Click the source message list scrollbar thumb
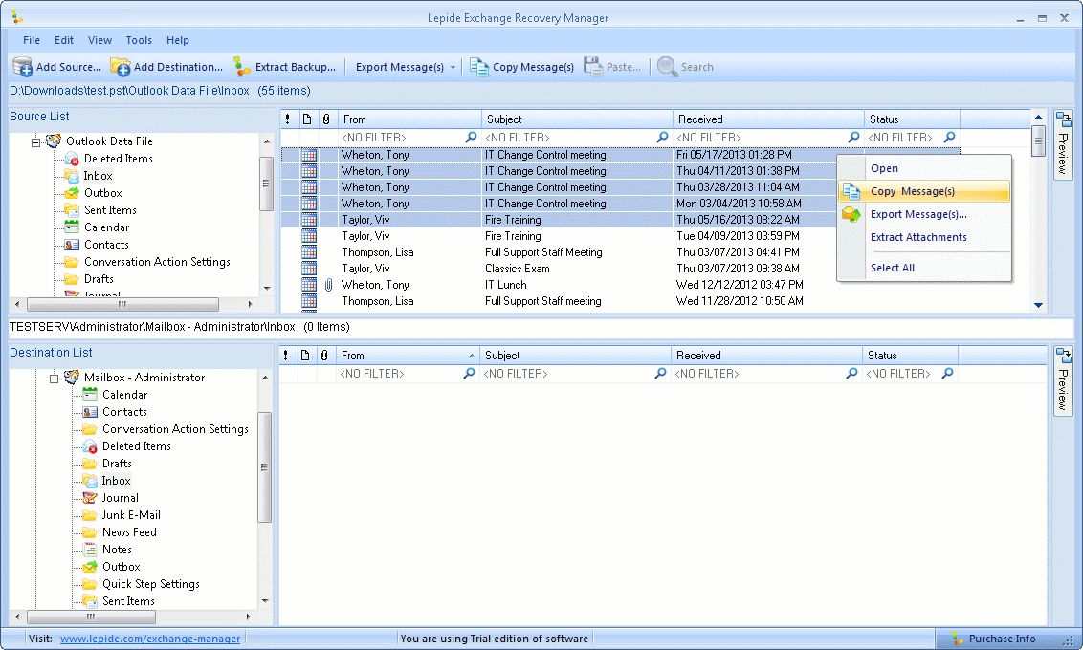The width and height of the screenshot is (1083, 650). tap(1038, 141)
